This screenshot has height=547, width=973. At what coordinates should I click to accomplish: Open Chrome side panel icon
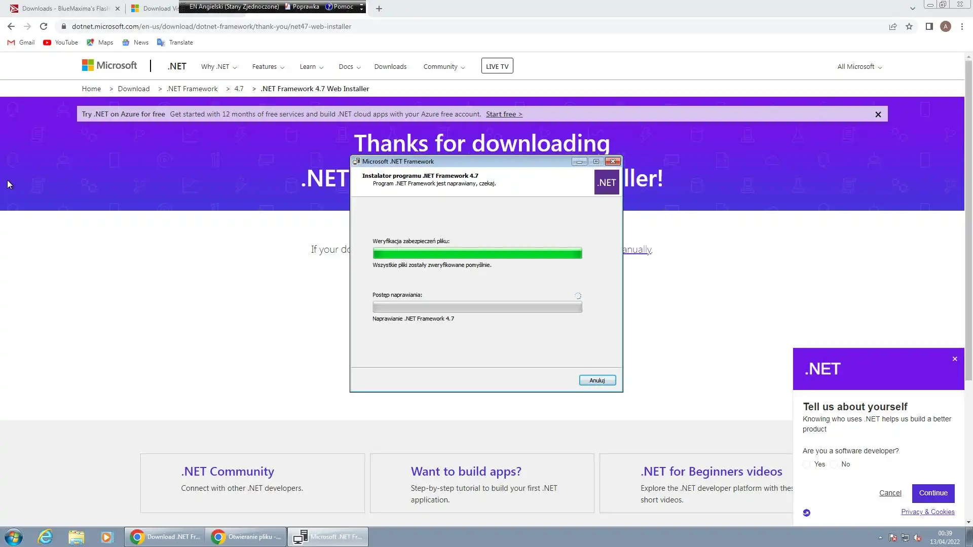tap(929, 26)
